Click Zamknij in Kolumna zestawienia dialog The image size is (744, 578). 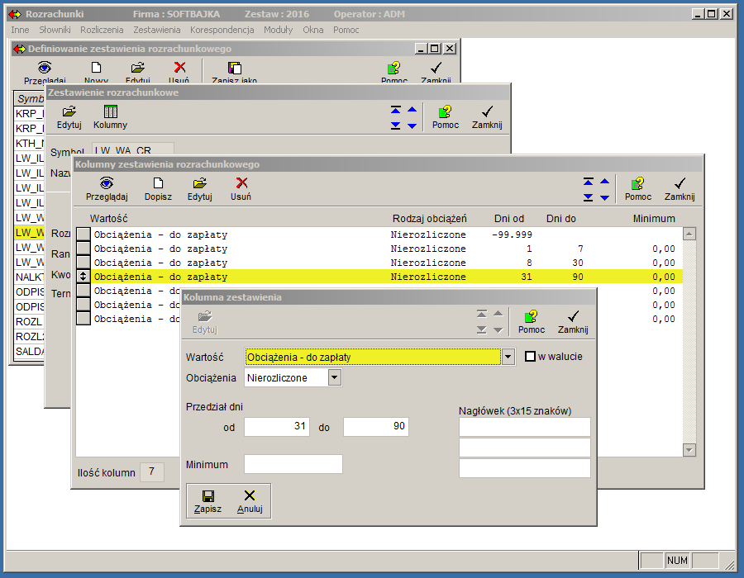573,322
